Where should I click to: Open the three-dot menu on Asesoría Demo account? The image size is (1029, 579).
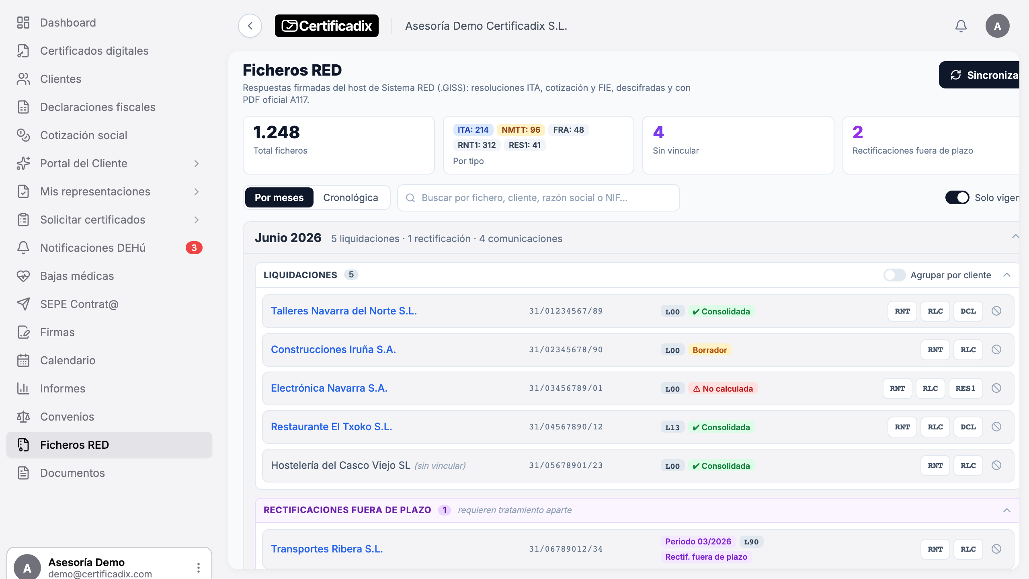coord(199,568)
